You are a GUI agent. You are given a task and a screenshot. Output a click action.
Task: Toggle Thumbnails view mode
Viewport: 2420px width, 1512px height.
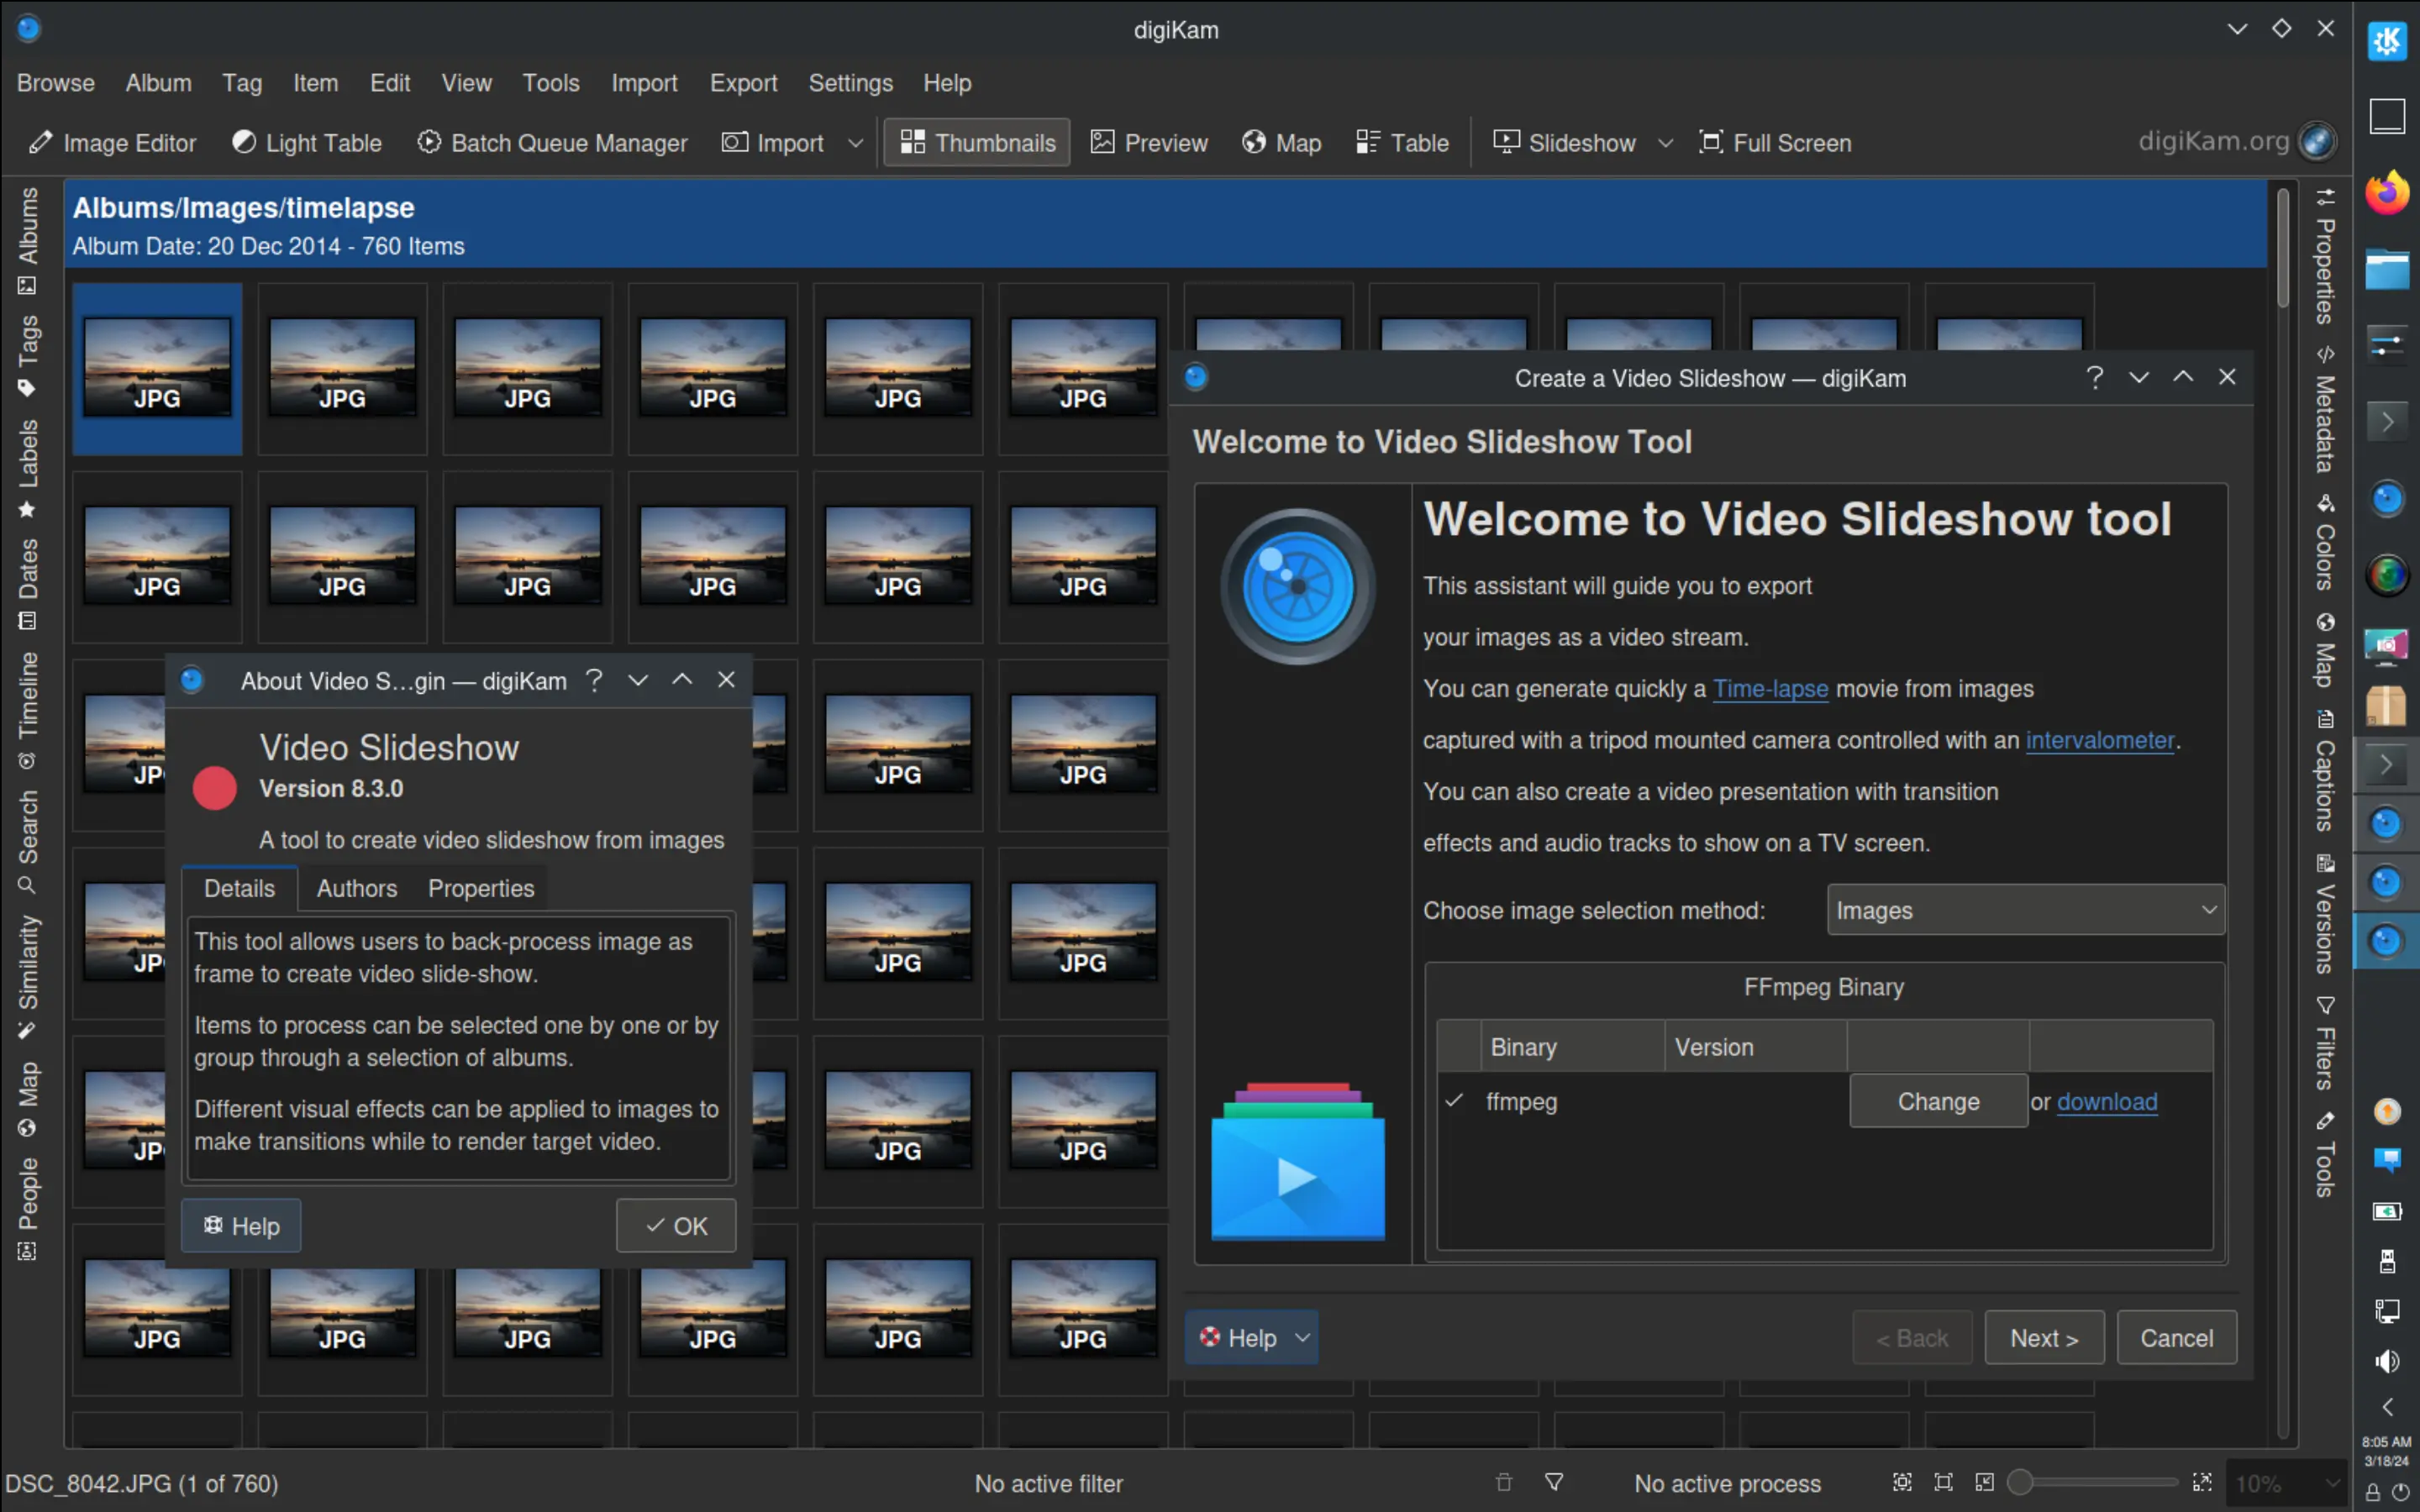(975, 142)
